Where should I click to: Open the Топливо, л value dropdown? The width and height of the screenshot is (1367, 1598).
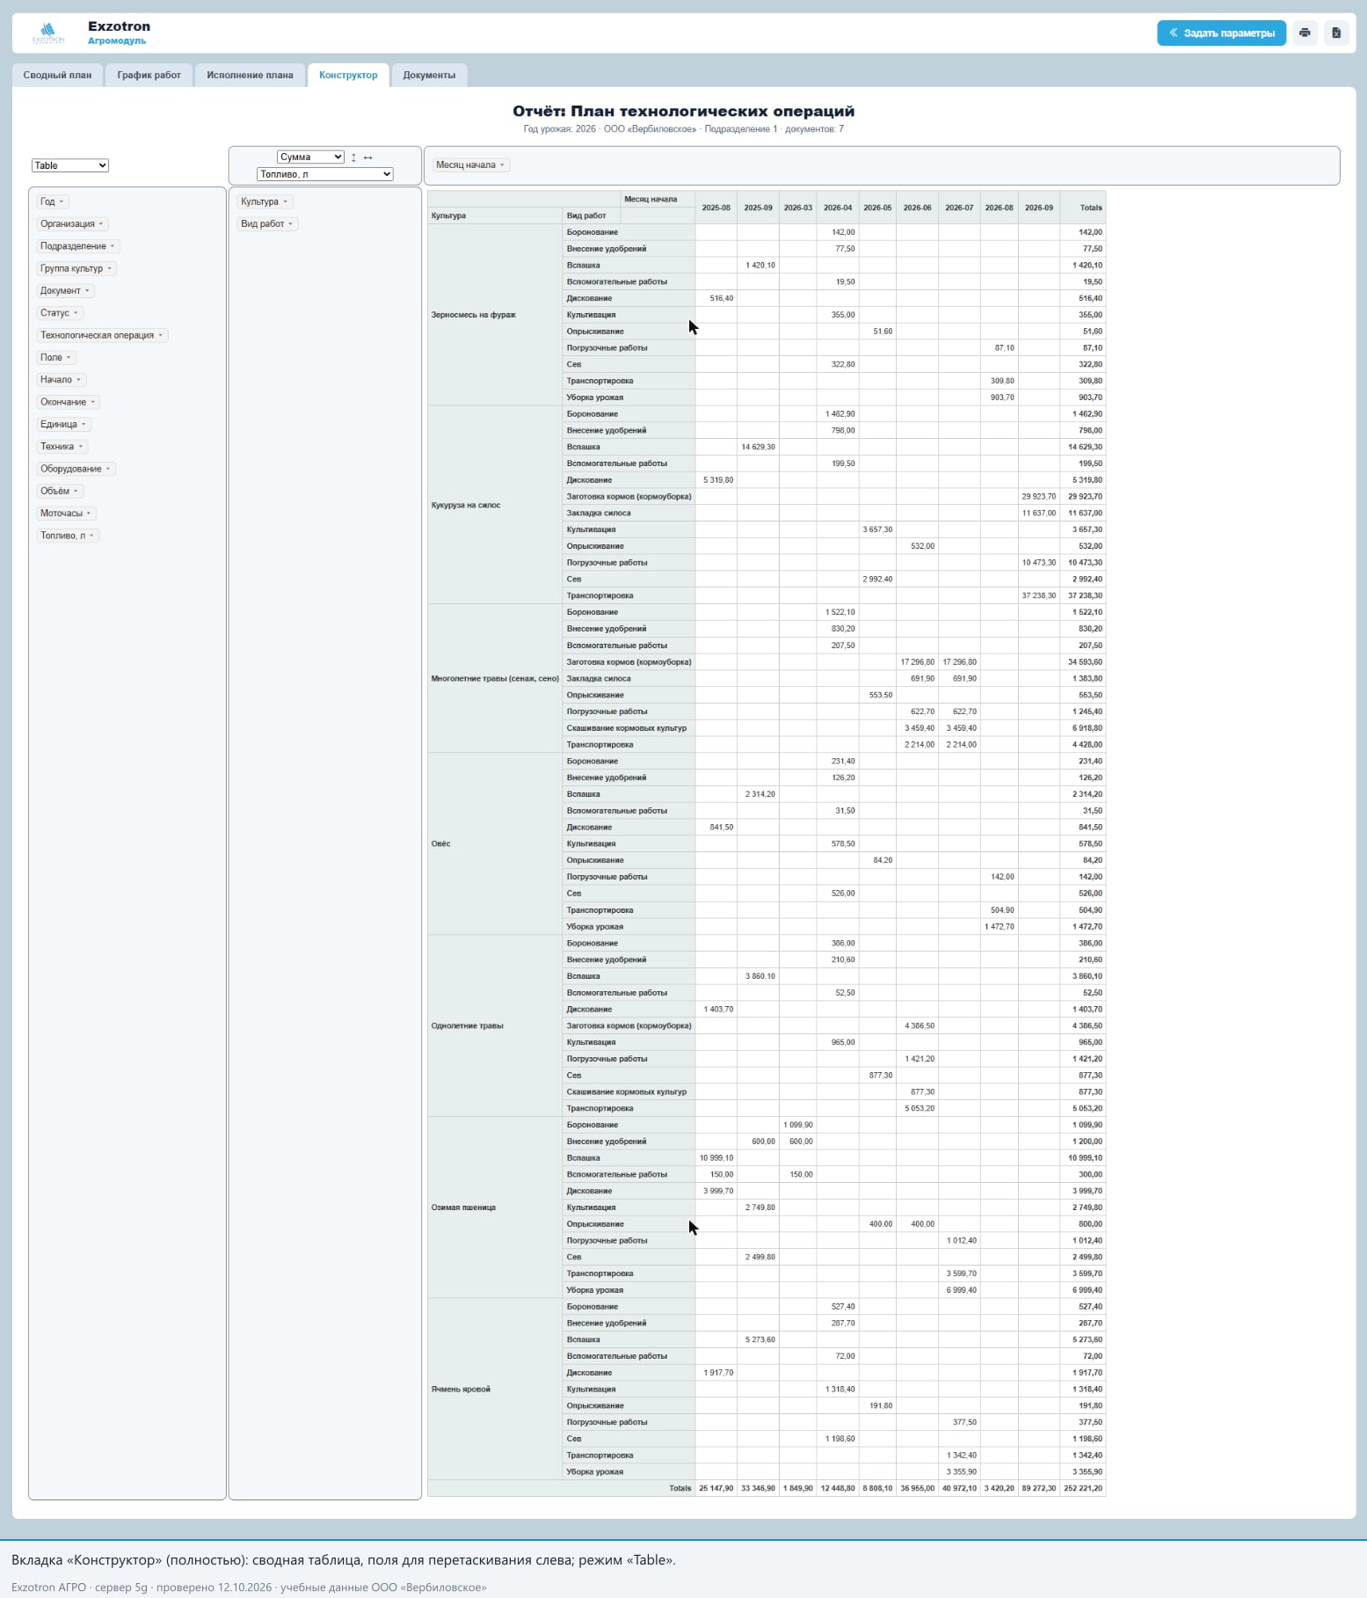[x=325, y=174]
